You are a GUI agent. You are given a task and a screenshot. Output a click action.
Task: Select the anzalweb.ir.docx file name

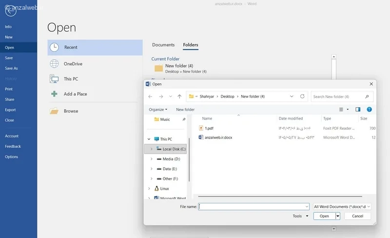pos(218,138)
